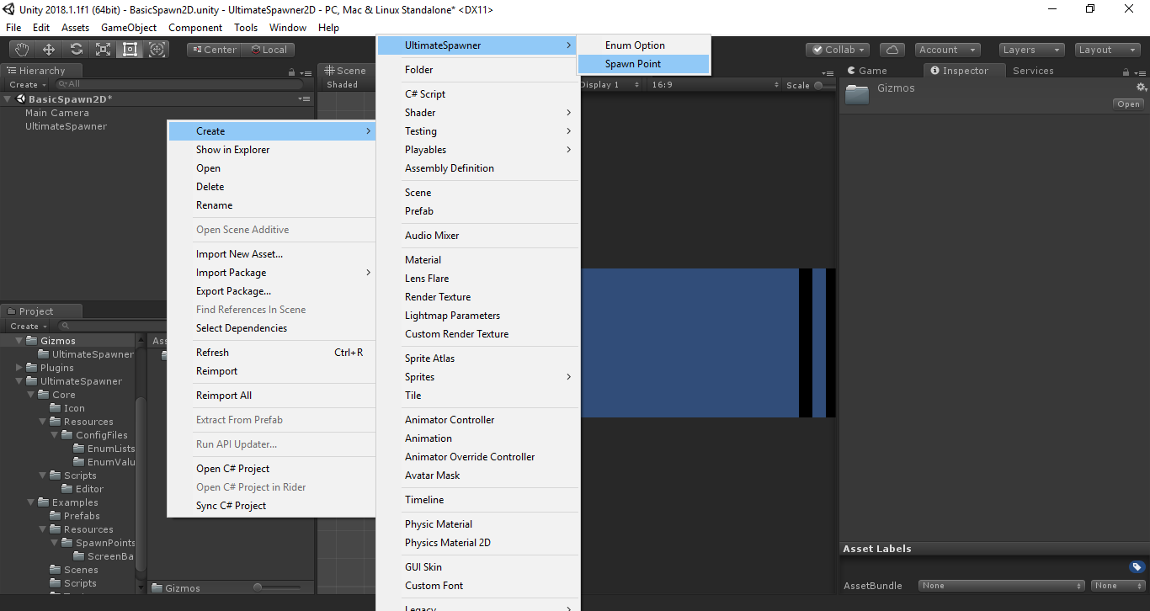
Task: Open the Window menu
Action: pyautogui.click(x=288, y=28)
